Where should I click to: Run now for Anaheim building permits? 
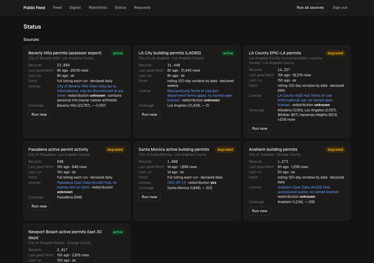[x=260, y=211]
